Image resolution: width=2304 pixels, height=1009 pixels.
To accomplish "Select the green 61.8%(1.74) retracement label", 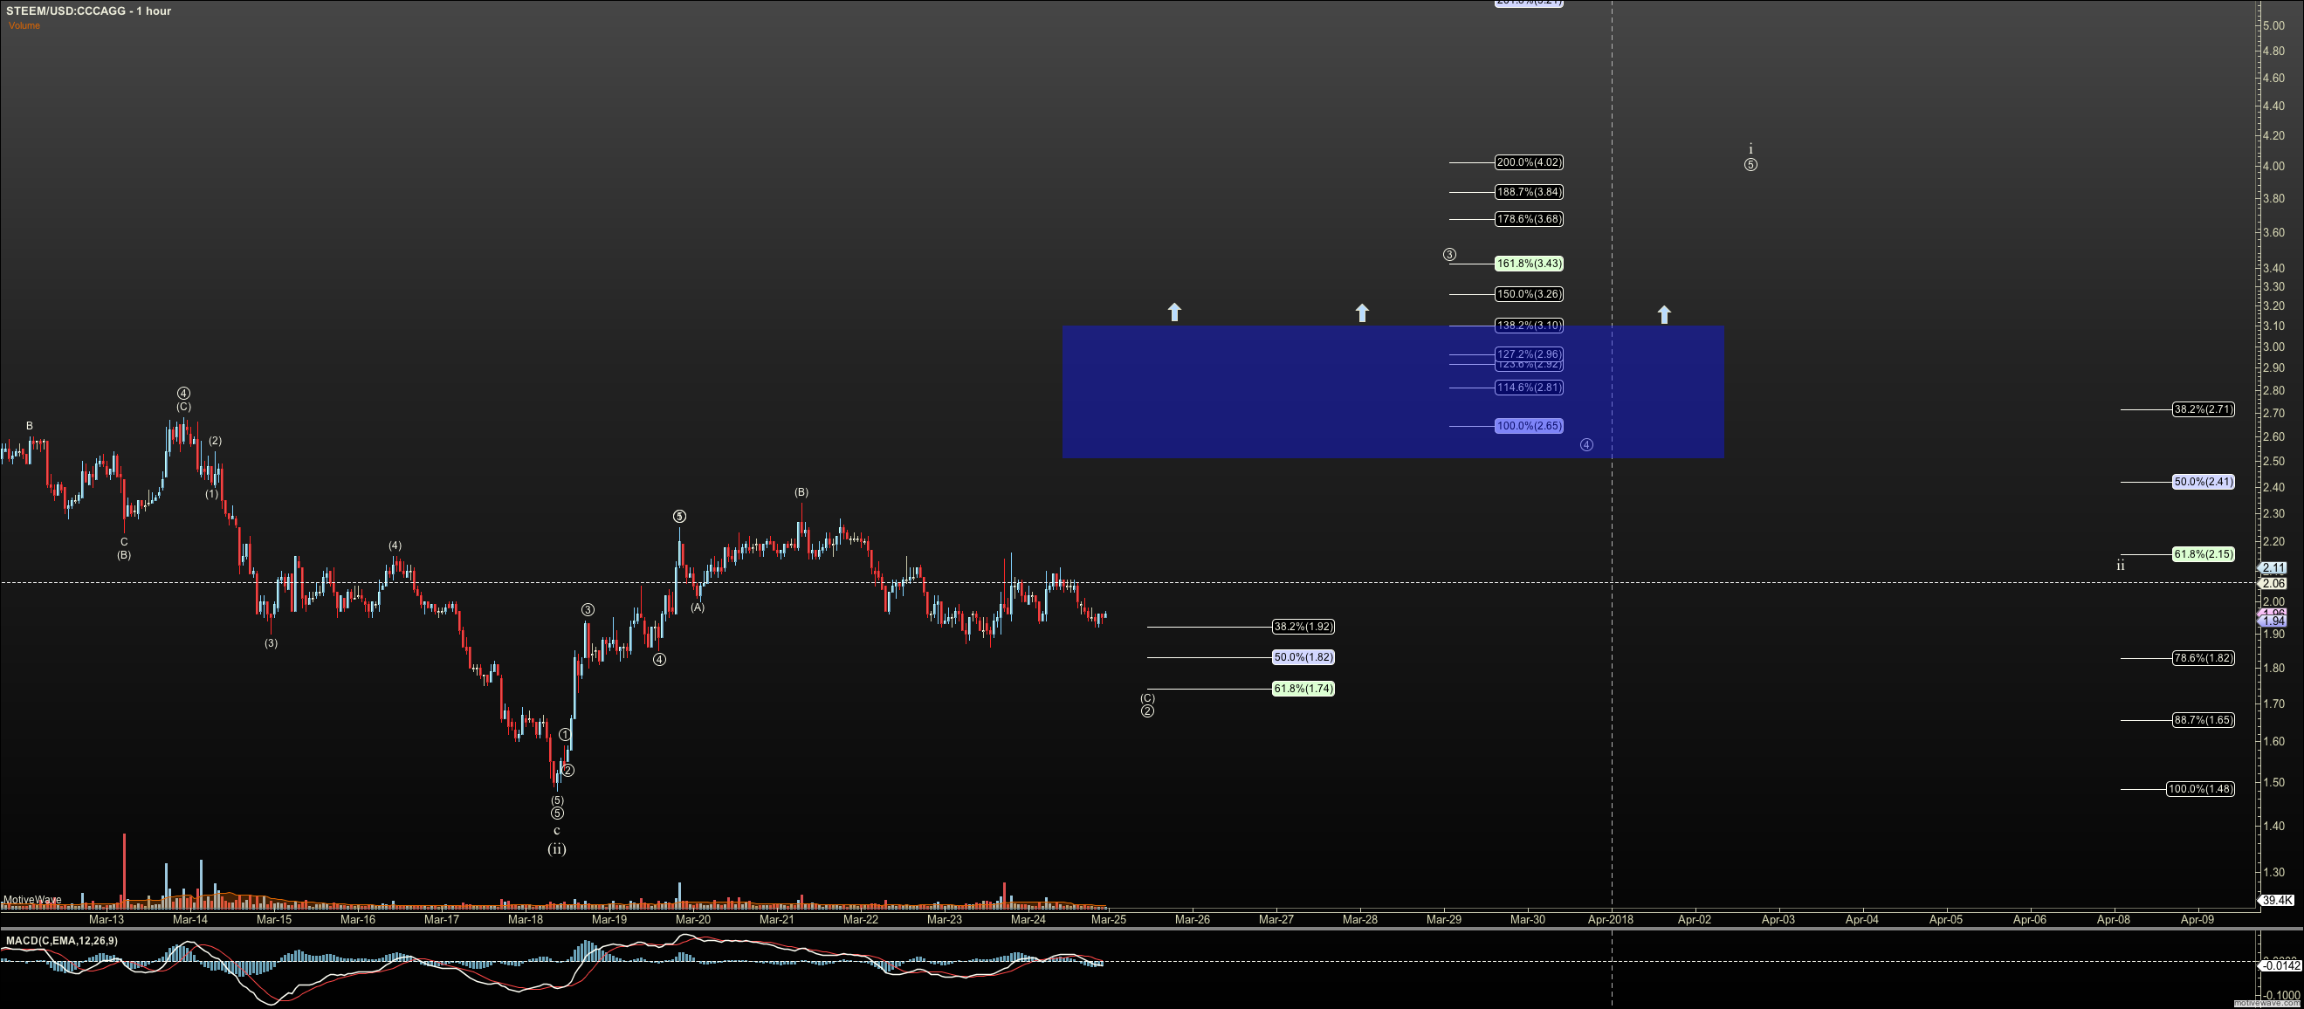I will click(1304, 689).
